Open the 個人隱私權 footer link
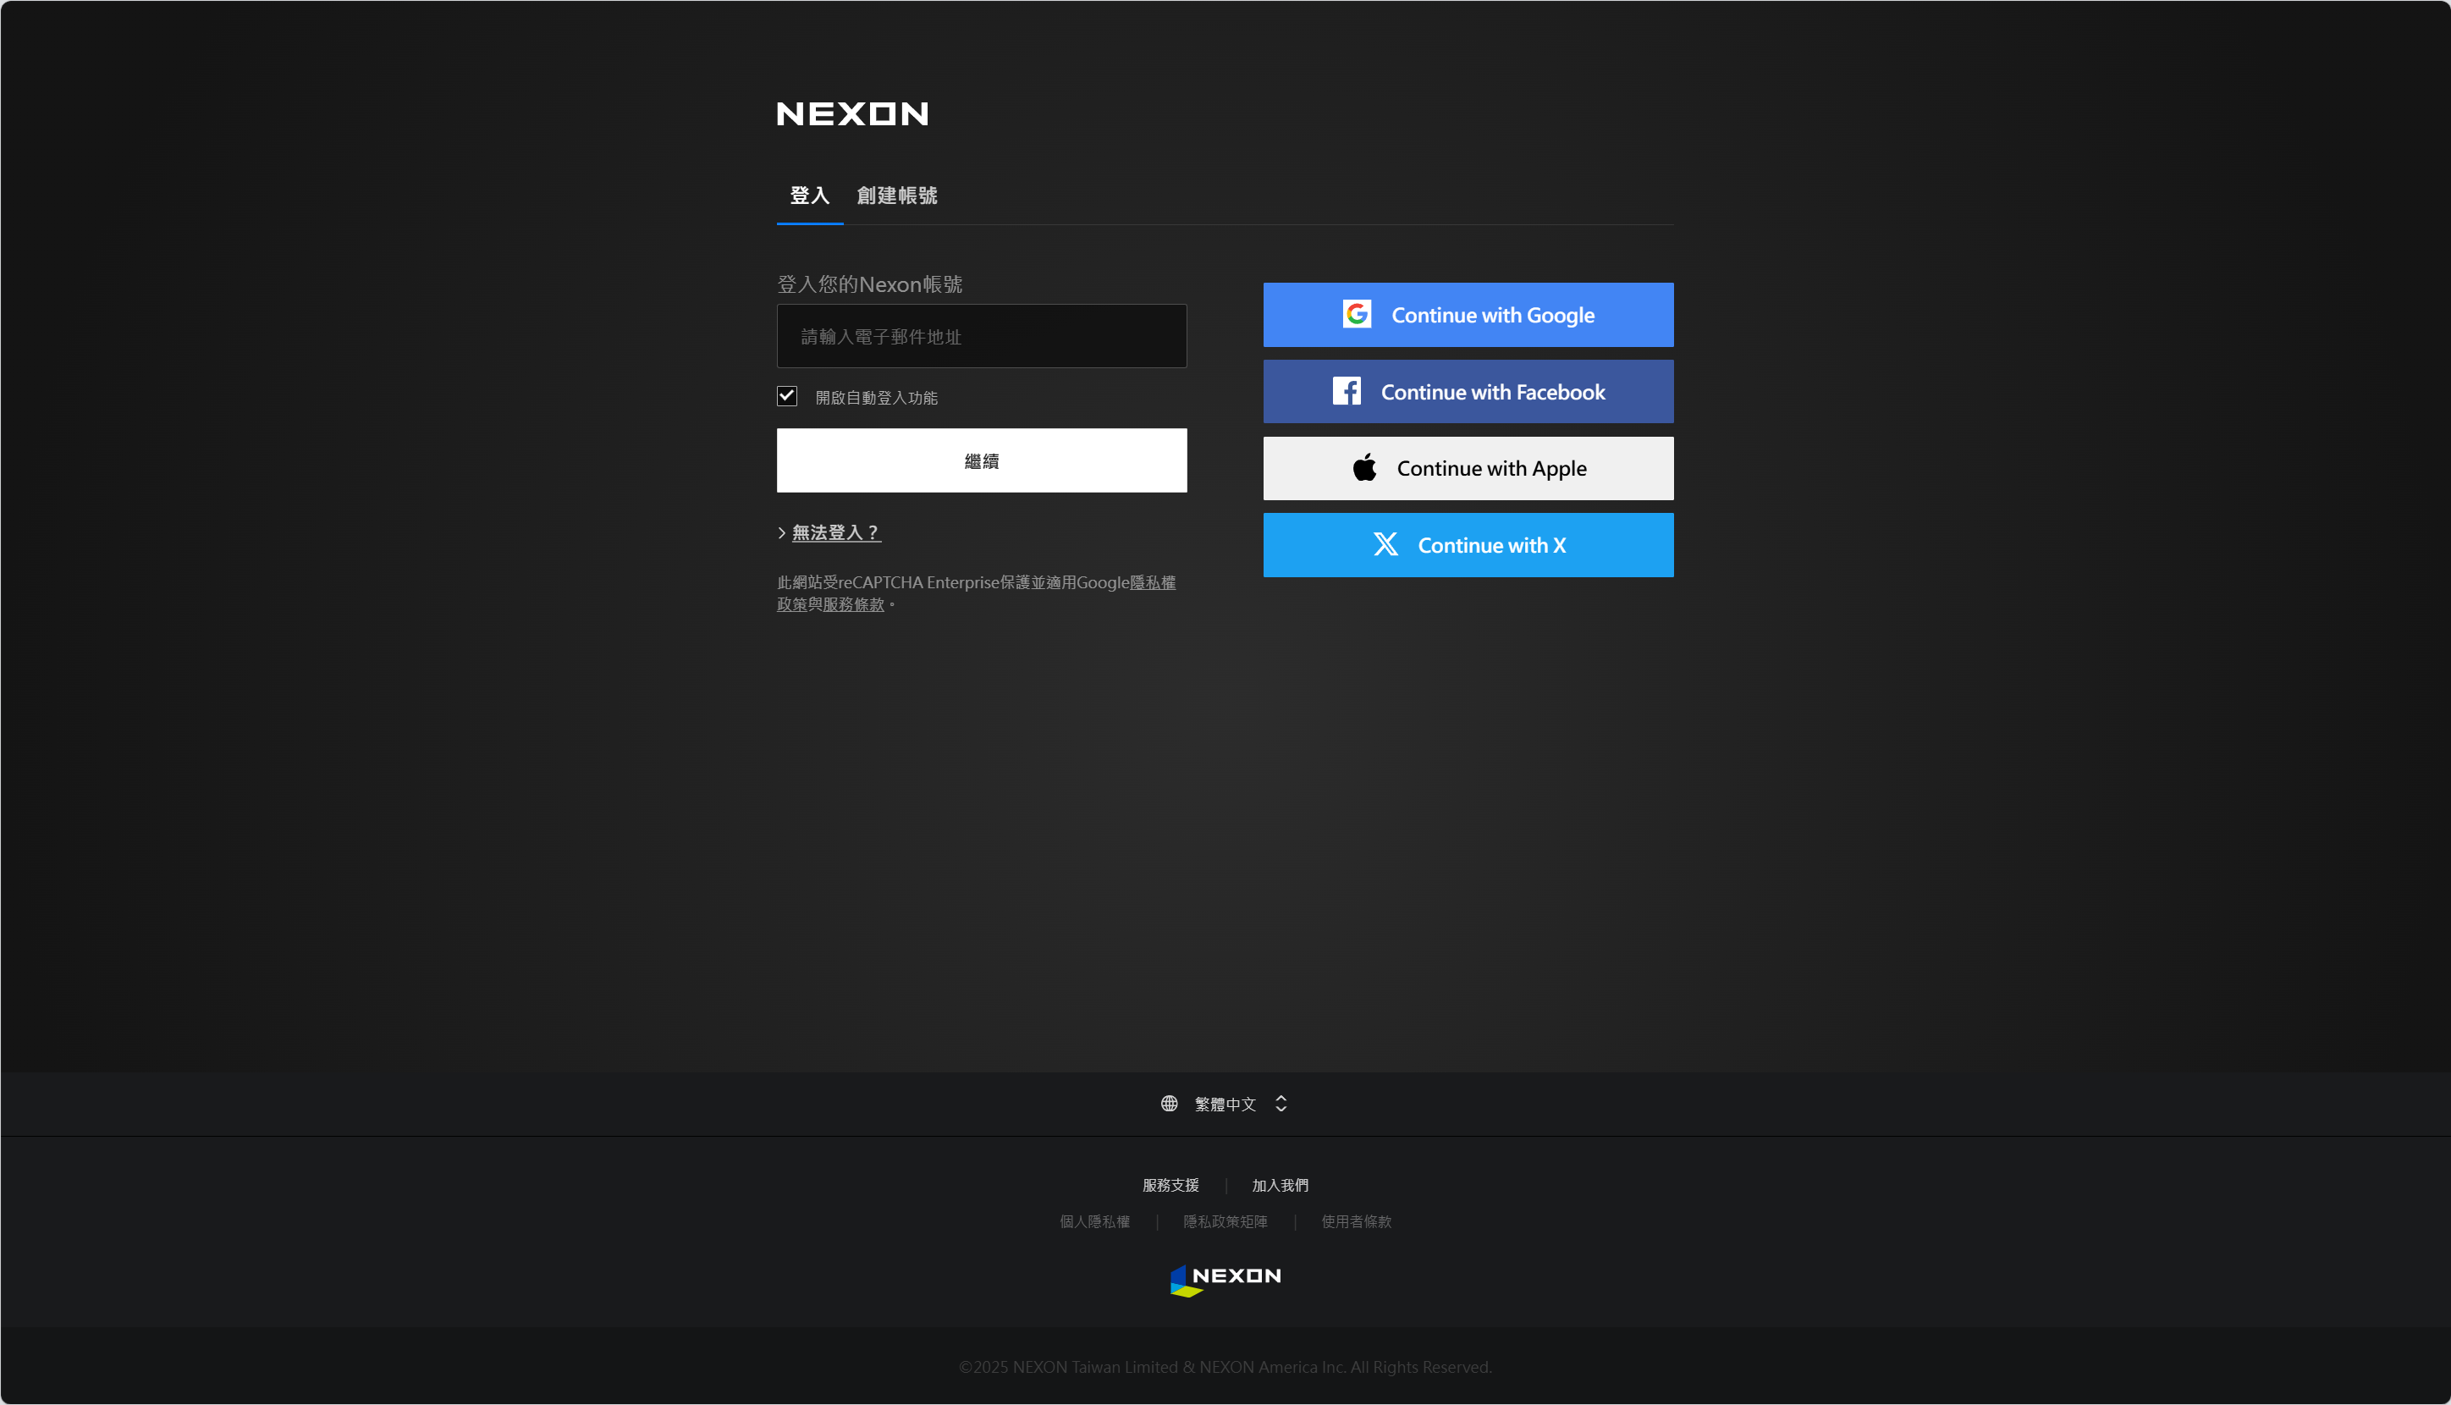2451x1405 pixels. pos(1094,1221)
